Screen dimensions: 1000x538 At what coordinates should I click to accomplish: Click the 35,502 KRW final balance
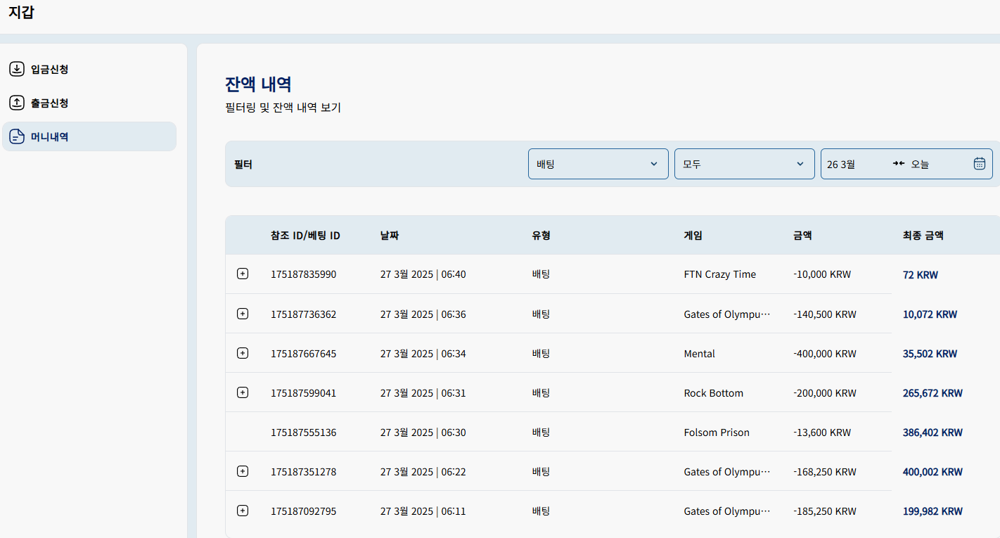930,354
